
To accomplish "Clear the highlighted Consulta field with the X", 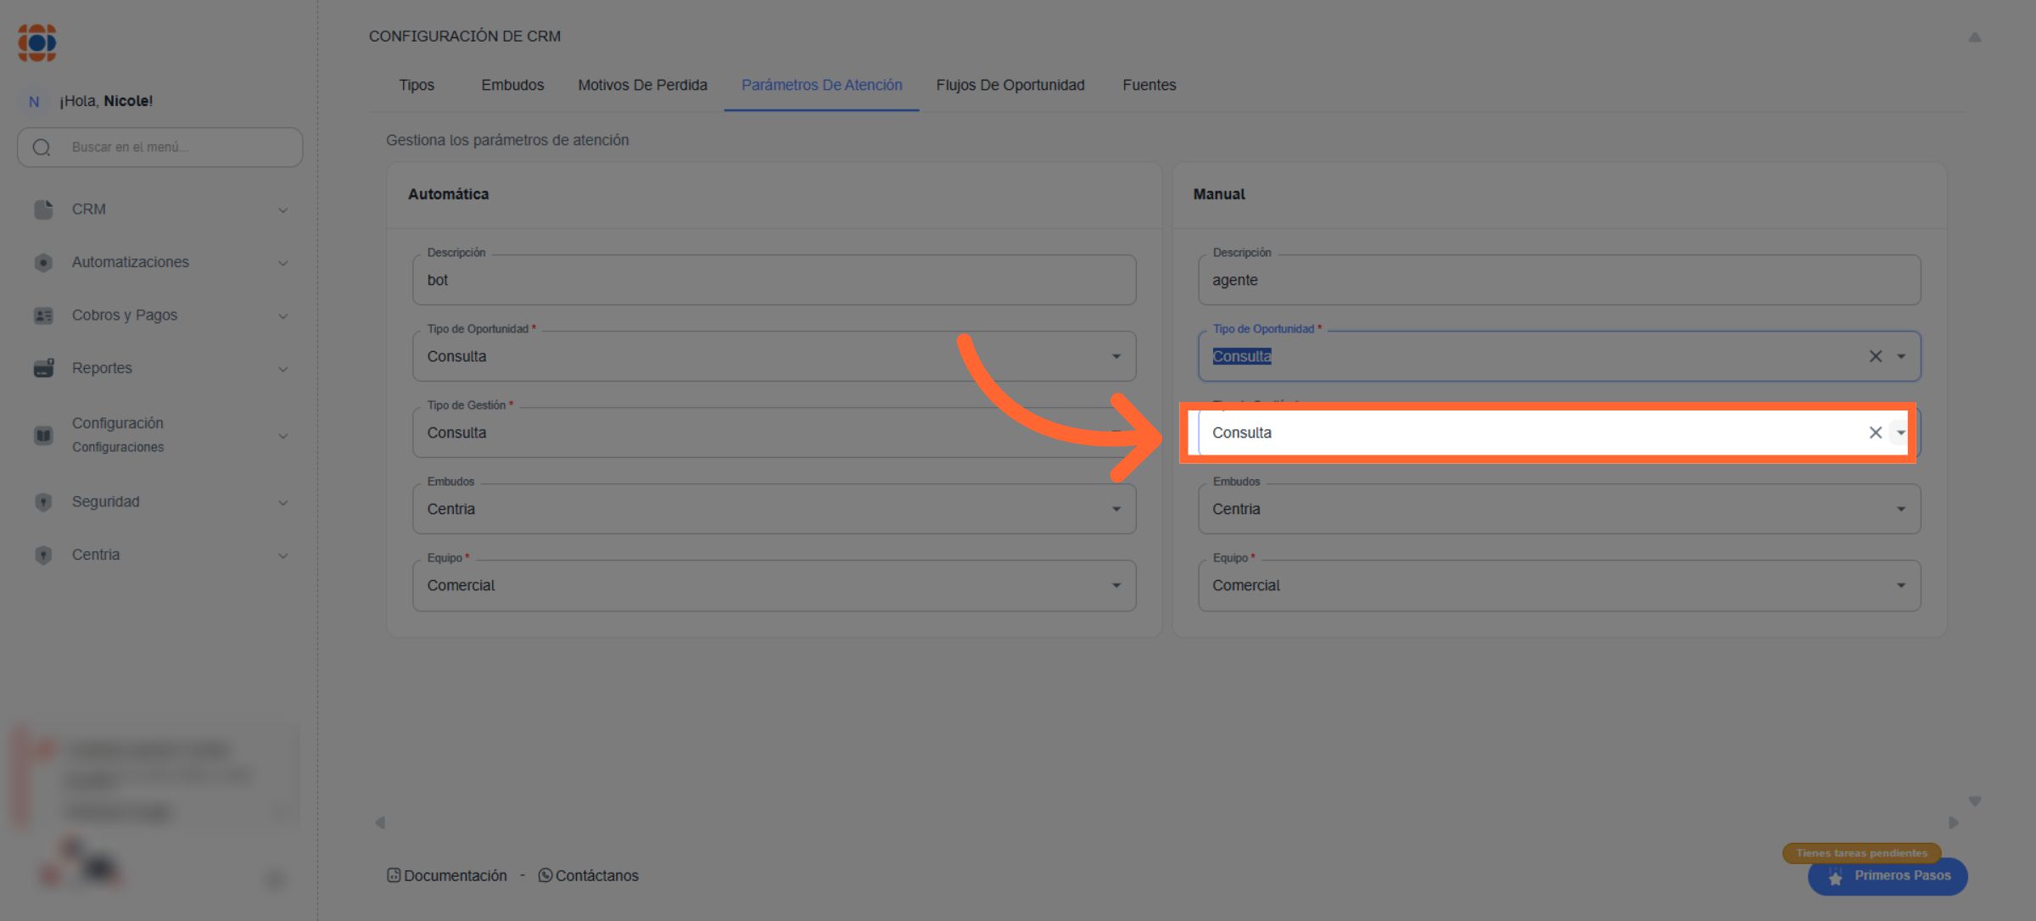I will pos(1875,433).
